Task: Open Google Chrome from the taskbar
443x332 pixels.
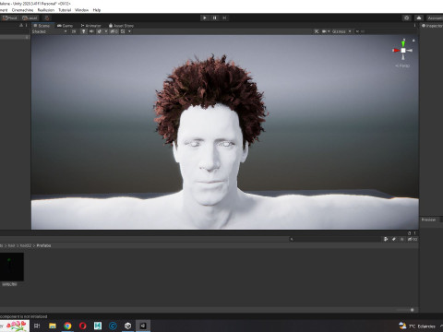Action: 67,326
